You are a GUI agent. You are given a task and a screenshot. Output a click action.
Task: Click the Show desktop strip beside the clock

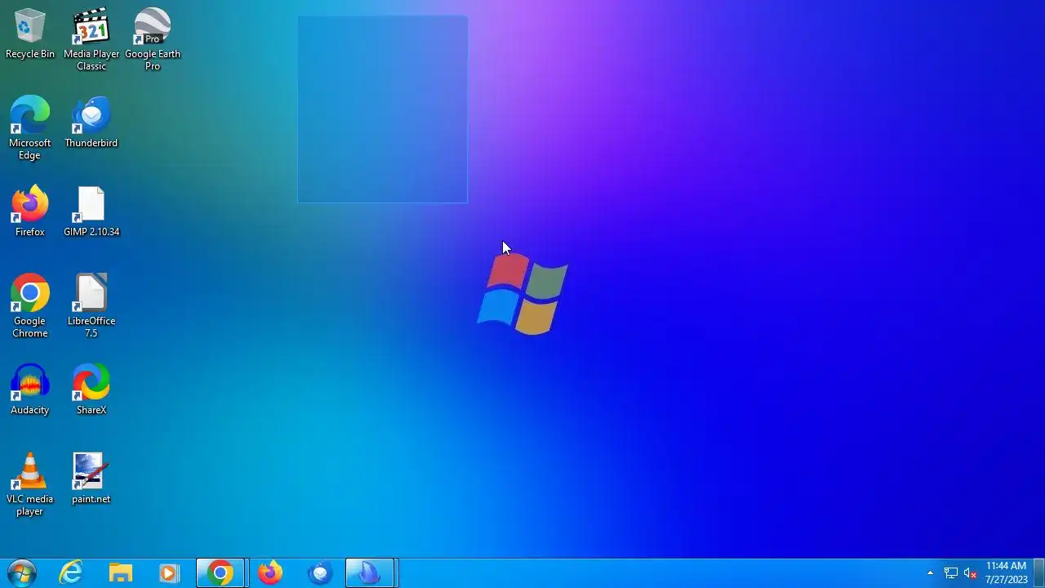(x=1039, y=573)
